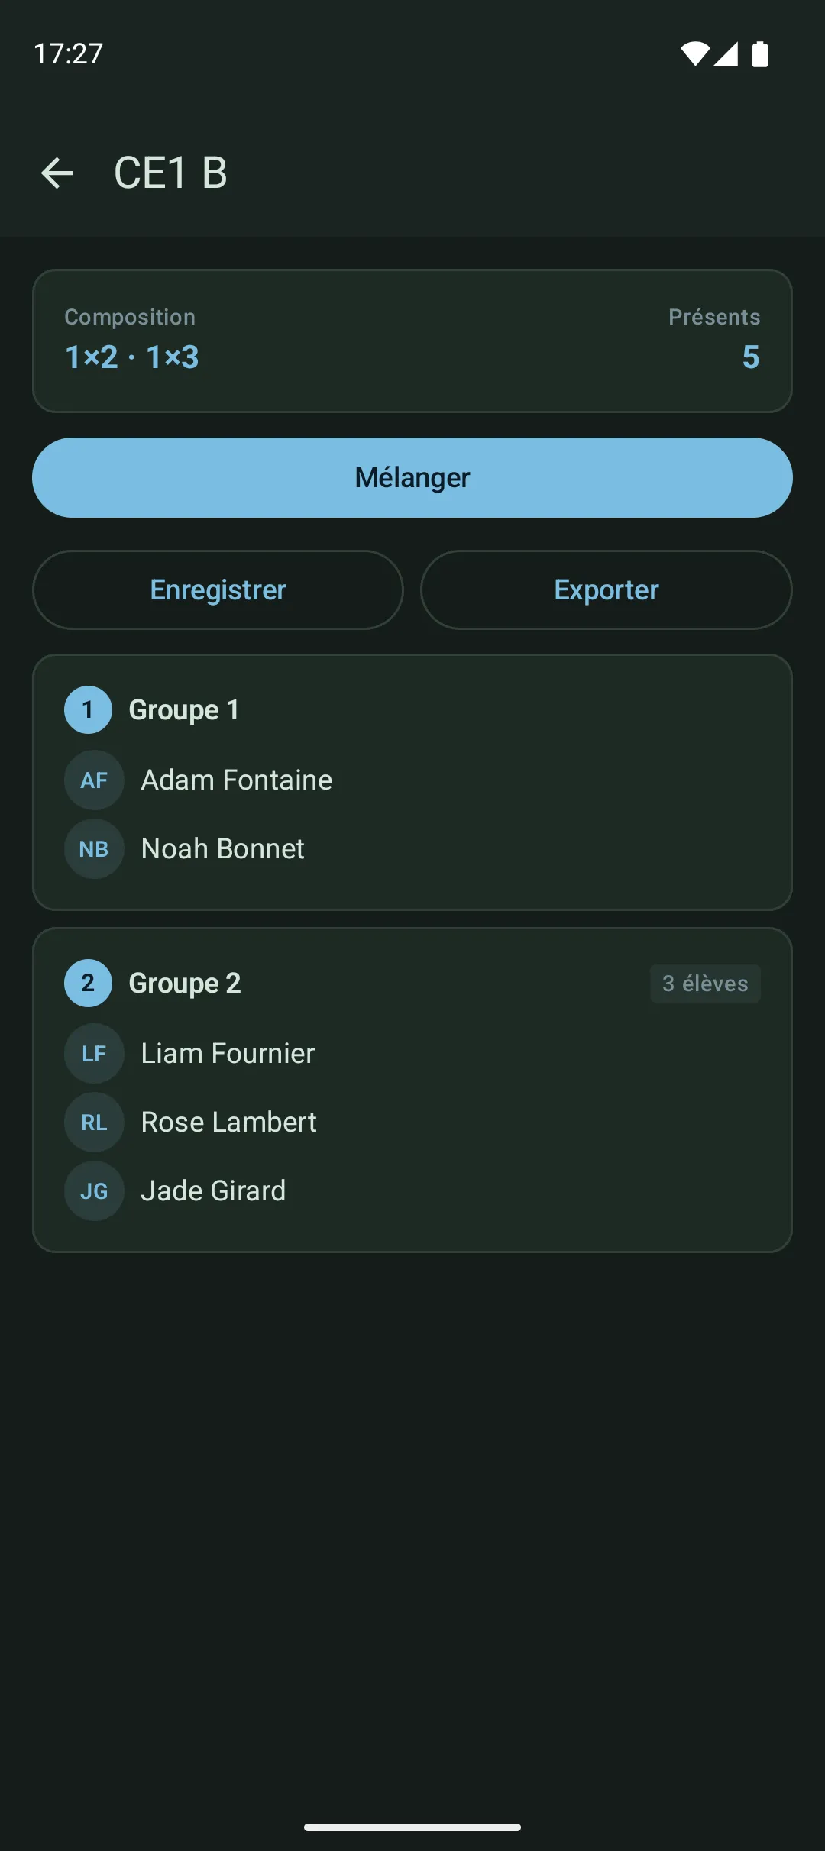The image size is (825, 1851).
Task: Select Liam Fournier's LF avatar
Action: click(x=94, y=1053)
